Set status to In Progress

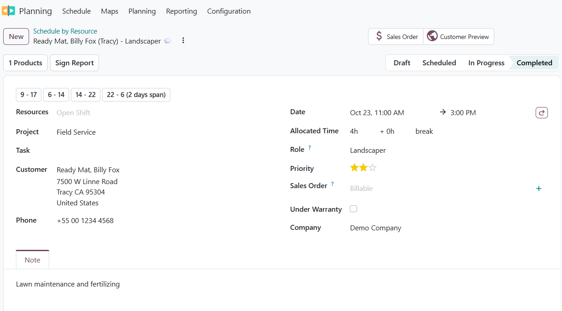tap(486, 63)
